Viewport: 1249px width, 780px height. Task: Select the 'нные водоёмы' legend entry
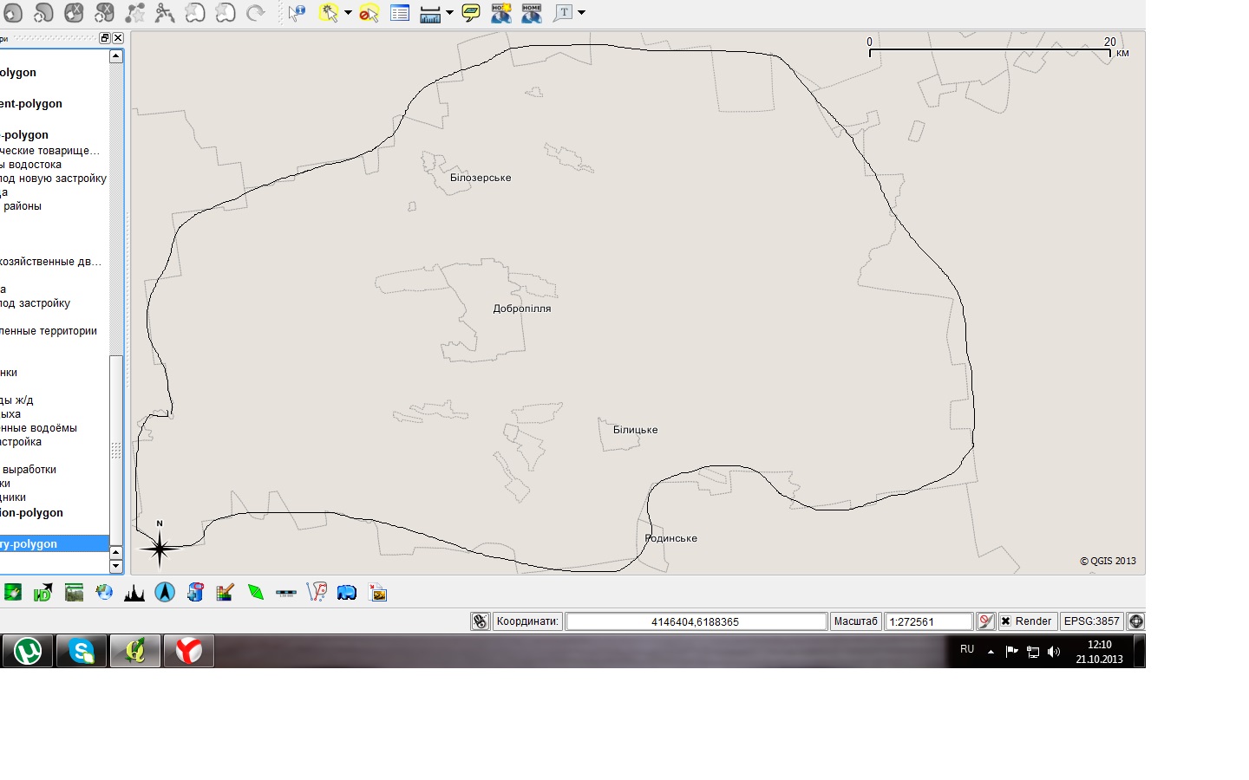coord(38,428)
